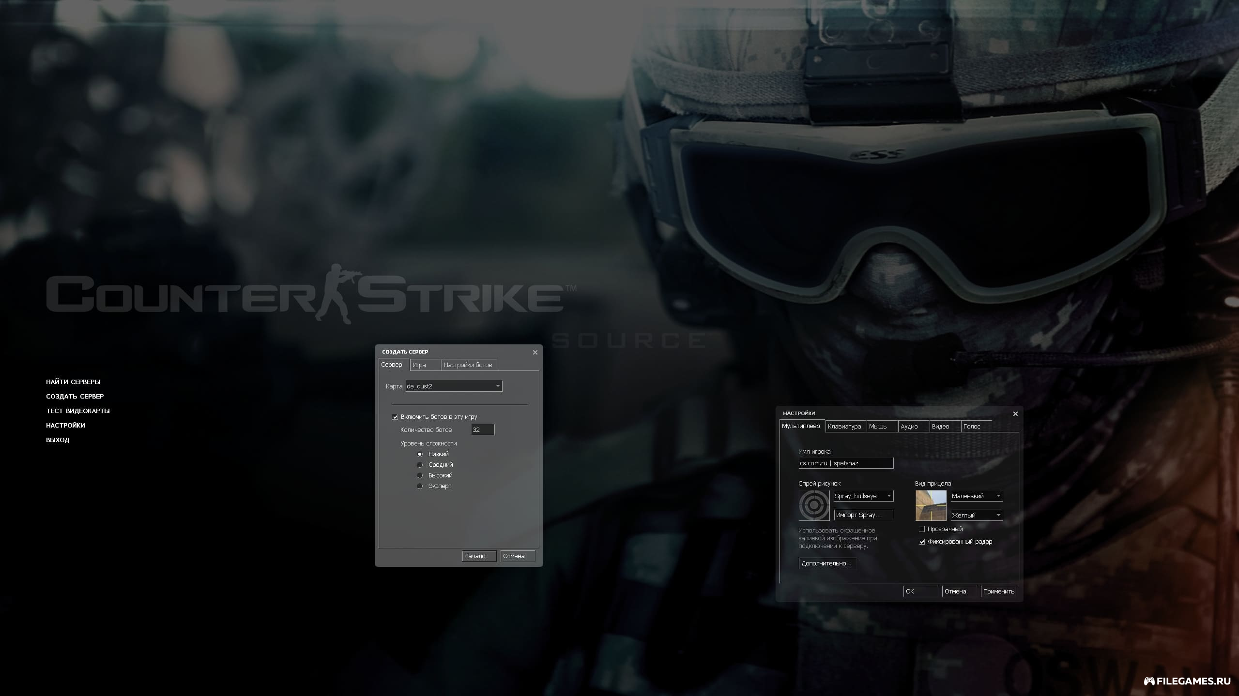Open Настройки from main menu
The height and width of the screenshot is (696, 1239).
pos(65,426)
